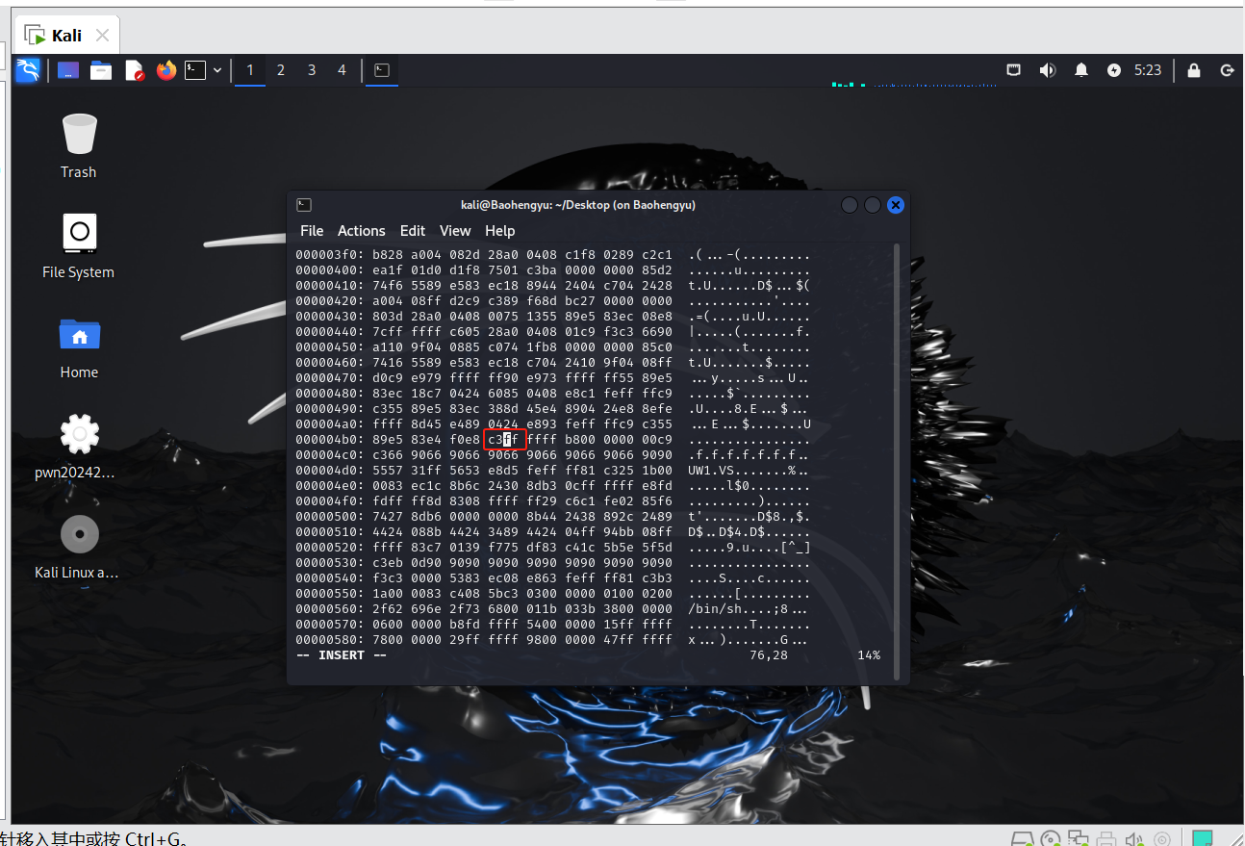Click the clock showing 5:23
This screenshot has width=1245, height=846.
[x=1148, y=70]
